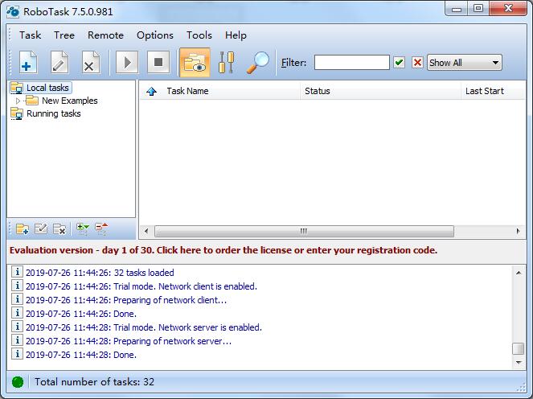
Task: Select log entry 'Preparing of network client'
Action: pos(126,300)
